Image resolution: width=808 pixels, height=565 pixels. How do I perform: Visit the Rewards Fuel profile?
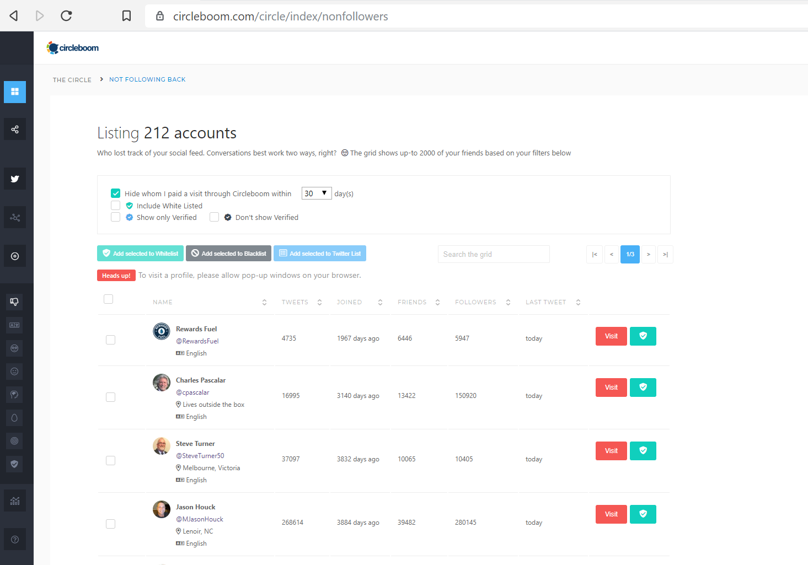(611, 336)
